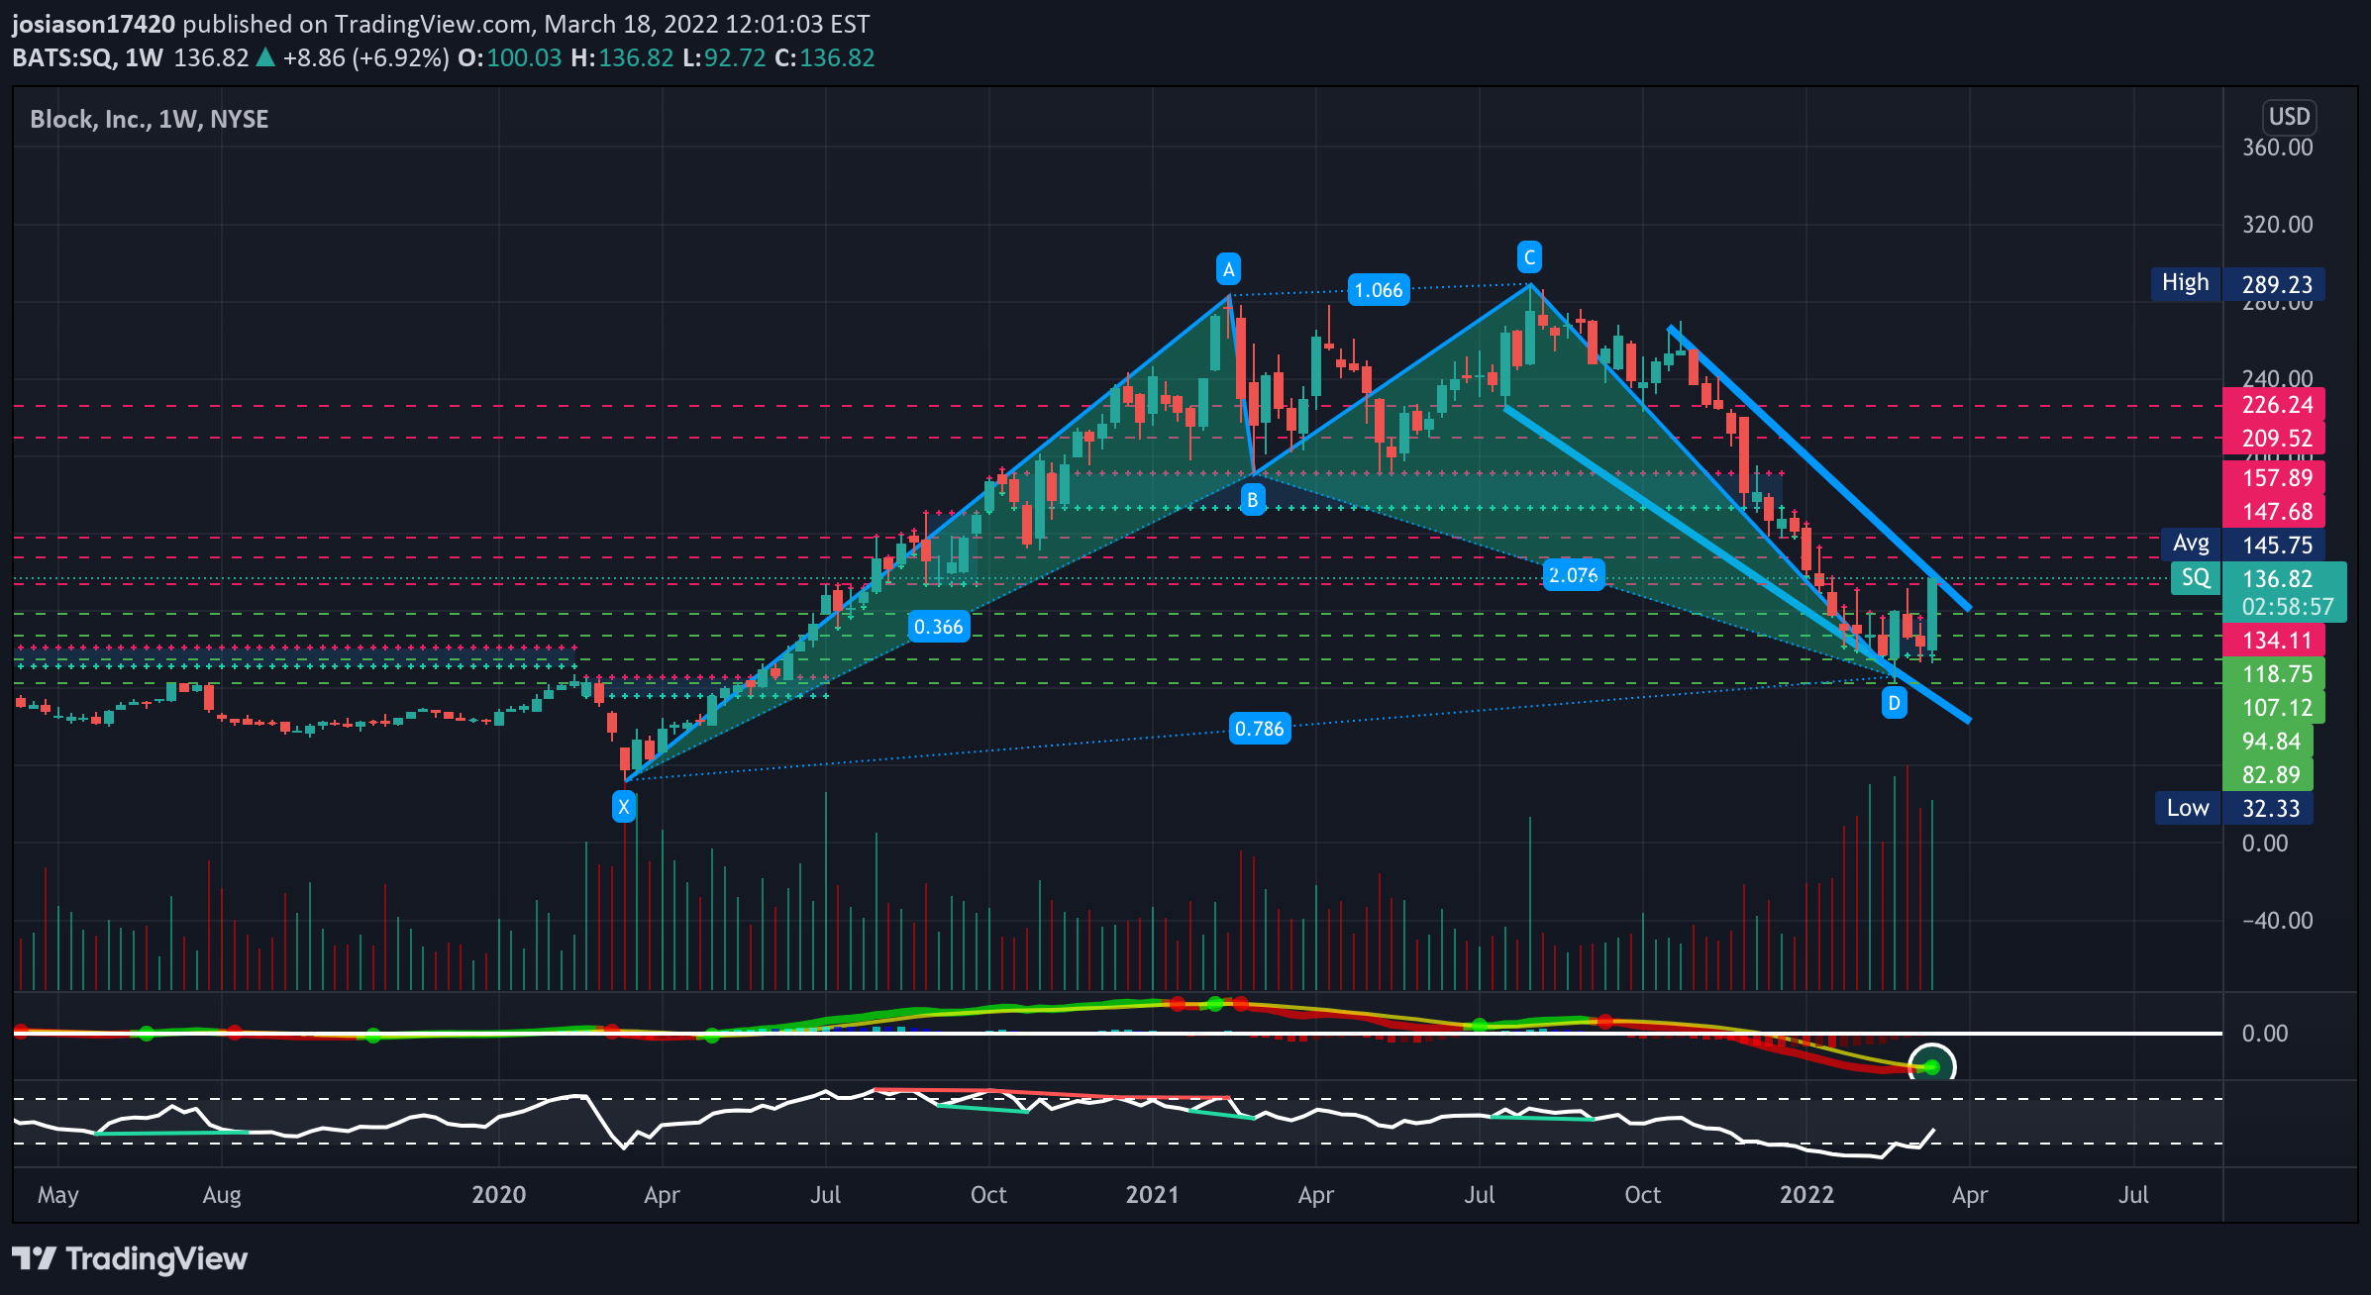Click the 2022 label on time axis
The width and height of the screenshot is (2371, 1295).
click(1806, 1194)
